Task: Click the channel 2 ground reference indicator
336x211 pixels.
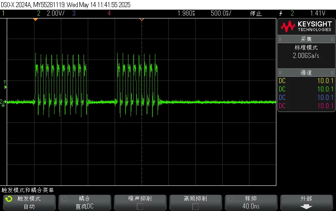Action: [x=3, y=103]
